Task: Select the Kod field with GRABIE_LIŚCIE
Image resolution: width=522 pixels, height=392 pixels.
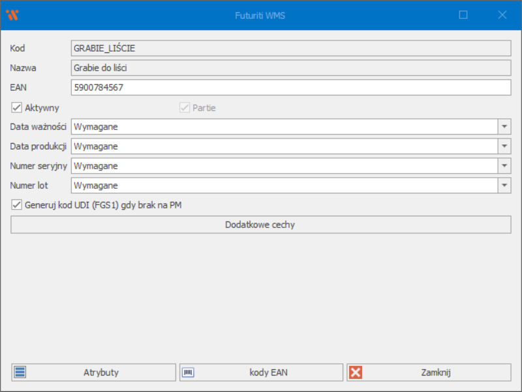Action: pos(290,48)
